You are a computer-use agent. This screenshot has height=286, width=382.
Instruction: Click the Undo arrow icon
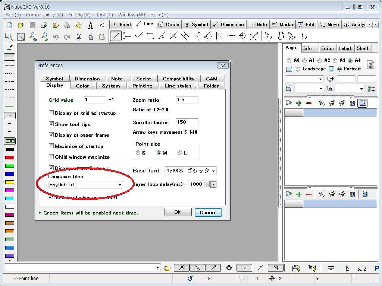coord(56,37)
